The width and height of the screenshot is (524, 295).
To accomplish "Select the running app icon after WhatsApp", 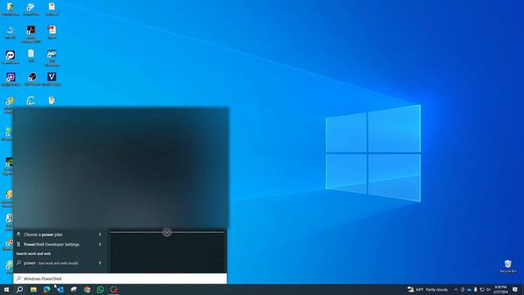I will (x=114, y=289).
